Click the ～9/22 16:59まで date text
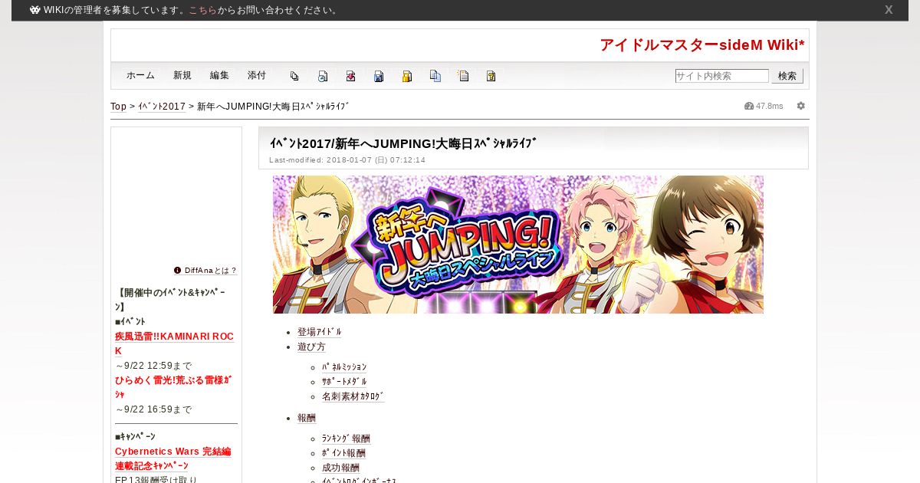This screenshot has height=483, width=920. 153,409
